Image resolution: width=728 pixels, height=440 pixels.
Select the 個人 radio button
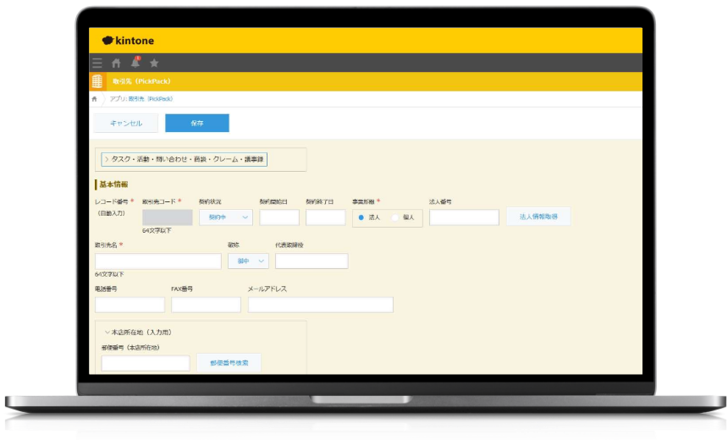point(395,217)
